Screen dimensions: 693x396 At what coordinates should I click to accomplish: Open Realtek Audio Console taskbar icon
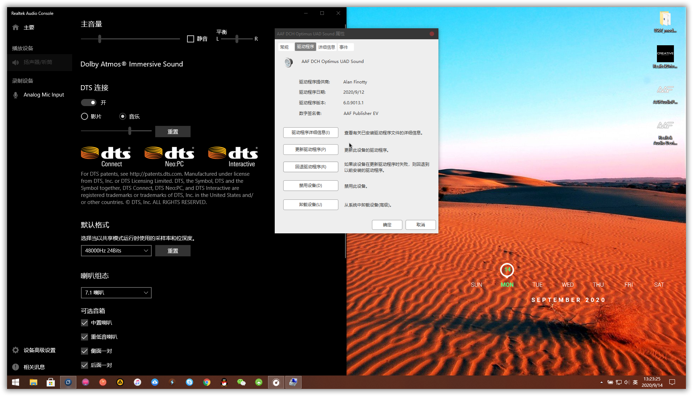point(276,382)
